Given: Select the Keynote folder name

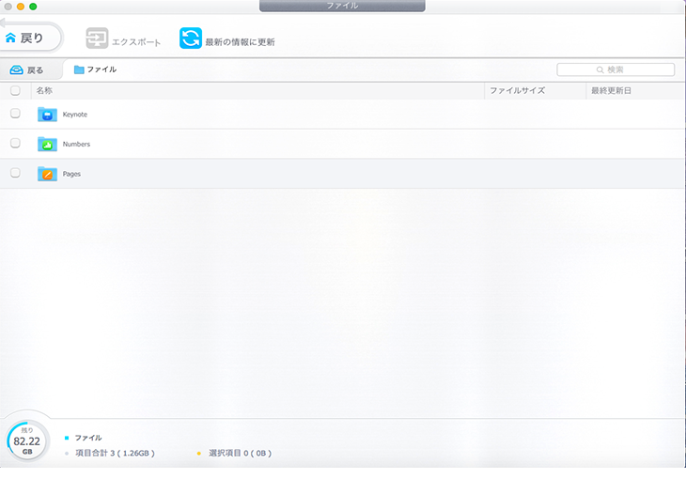Looking at the screenshot, I should point(75,115).
